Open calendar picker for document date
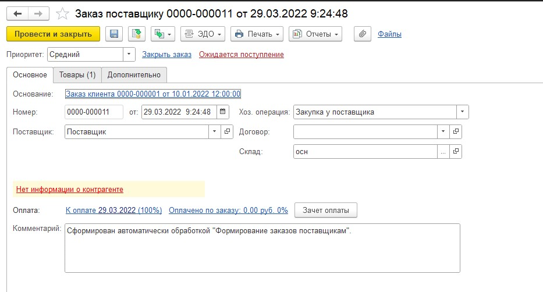 (x=223, y=112)
